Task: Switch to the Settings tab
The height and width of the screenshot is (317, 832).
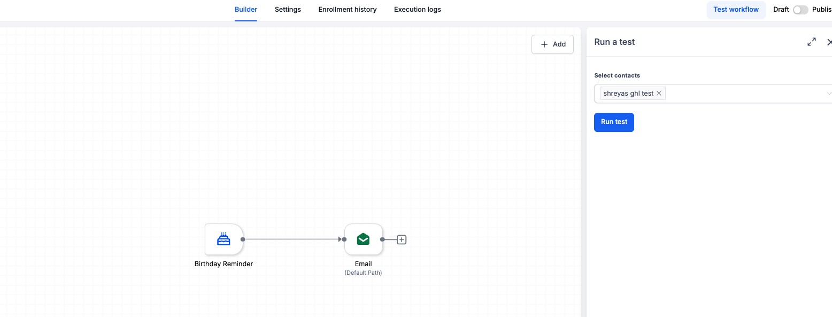Action: [x=288, y=10]
